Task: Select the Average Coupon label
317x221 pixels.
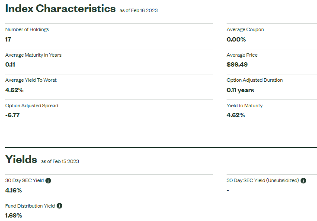Action: pyautogui.click(x=245, y=29)
